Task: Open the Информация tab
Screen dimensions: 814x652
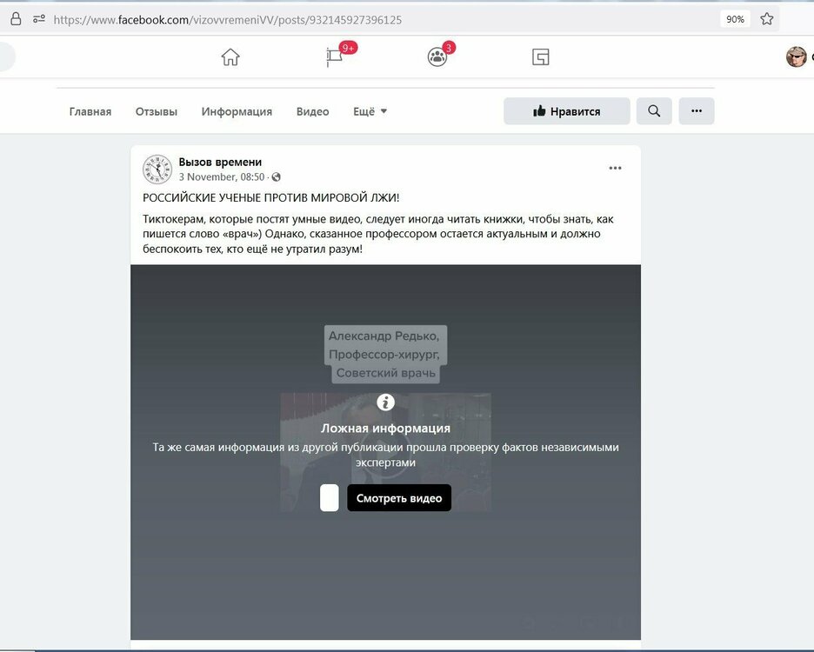Action: (x=235, y=111)
